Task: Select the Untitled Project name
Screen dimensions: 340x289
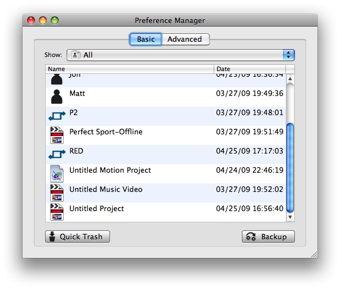Action: [96, 209]
